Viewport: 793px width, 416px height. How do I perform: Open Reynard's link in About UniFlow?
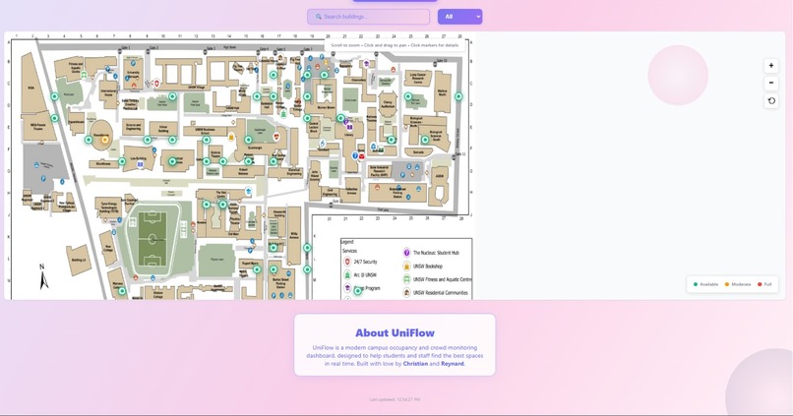[453, 364]
